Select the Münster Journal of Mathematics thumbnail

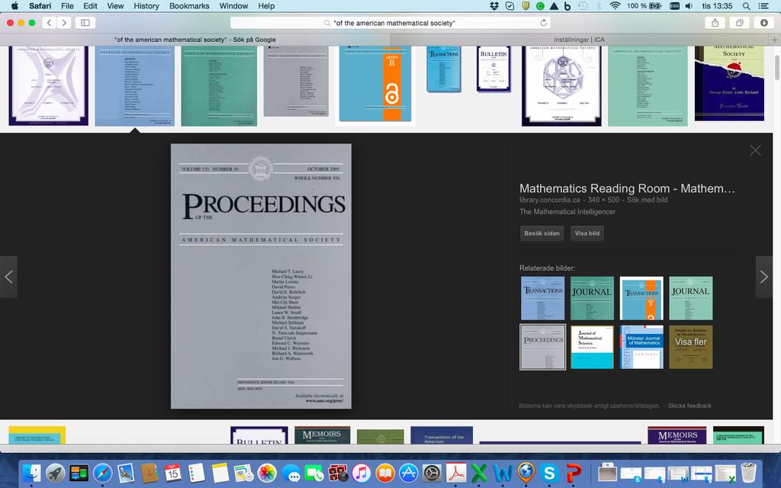coord(641,347)
